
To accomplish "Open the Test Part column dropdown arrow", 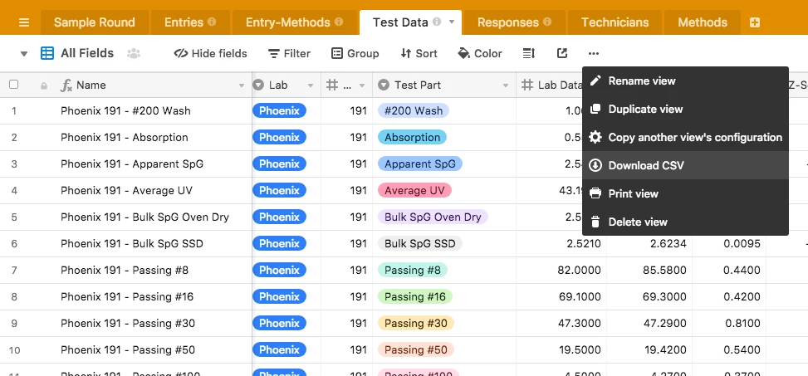I will 506,85.
